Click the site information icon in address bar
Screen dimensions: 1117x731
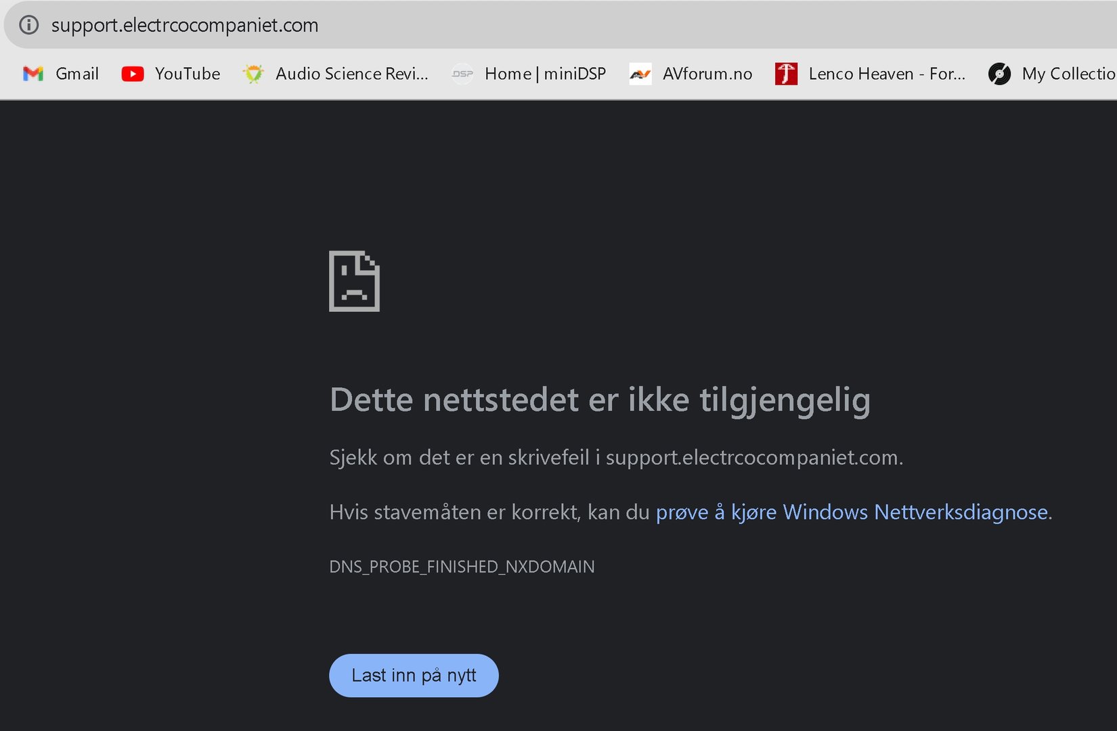[28, 25]
